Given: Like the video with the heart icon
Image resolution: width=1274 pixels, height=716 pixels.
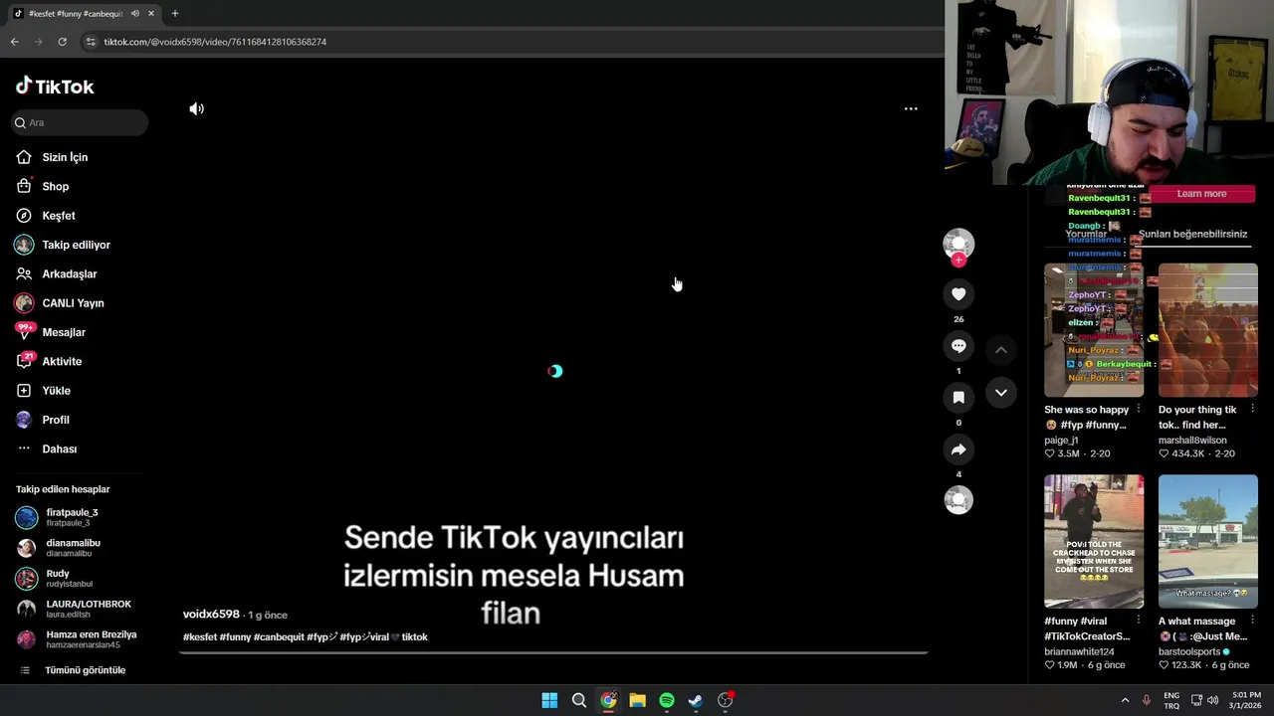Looking at the screenshot, I should 958,294.
